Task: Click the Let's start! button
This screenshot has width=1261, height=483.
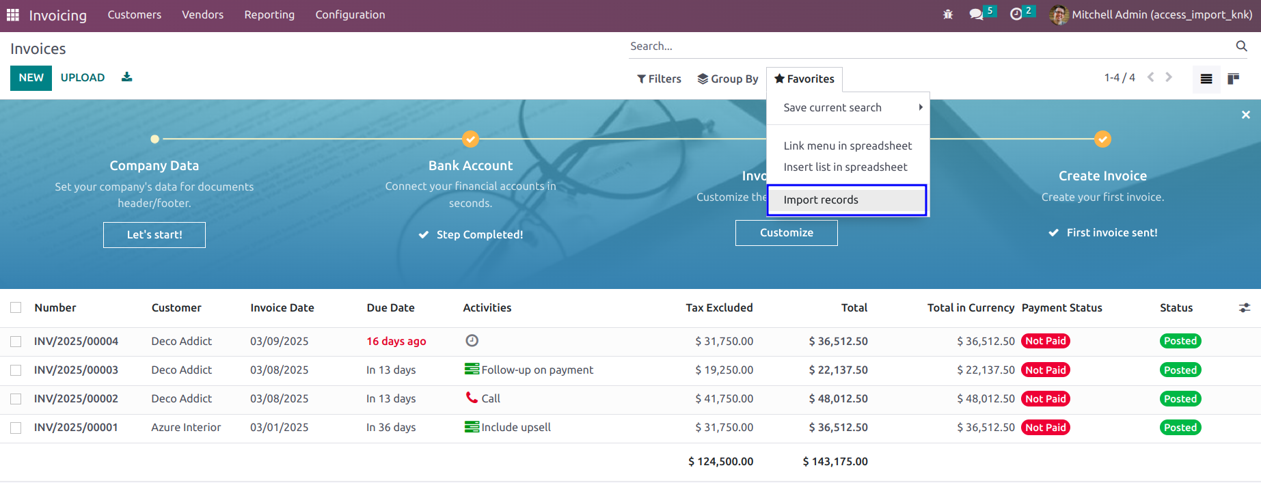Action: coord(154,235)
